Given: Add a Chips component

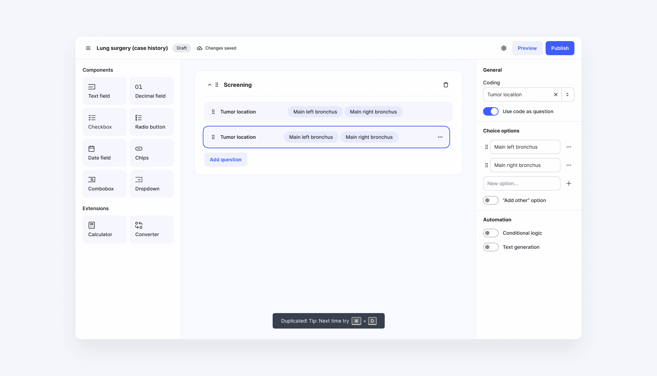Looking at the screenshot, I should click(152, 153).
